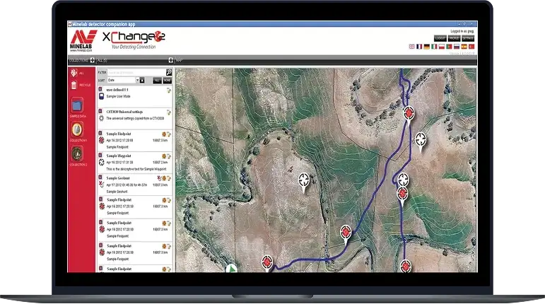Expand the Collections panel plus icon
Screen dimensions: 545x304
92,61
